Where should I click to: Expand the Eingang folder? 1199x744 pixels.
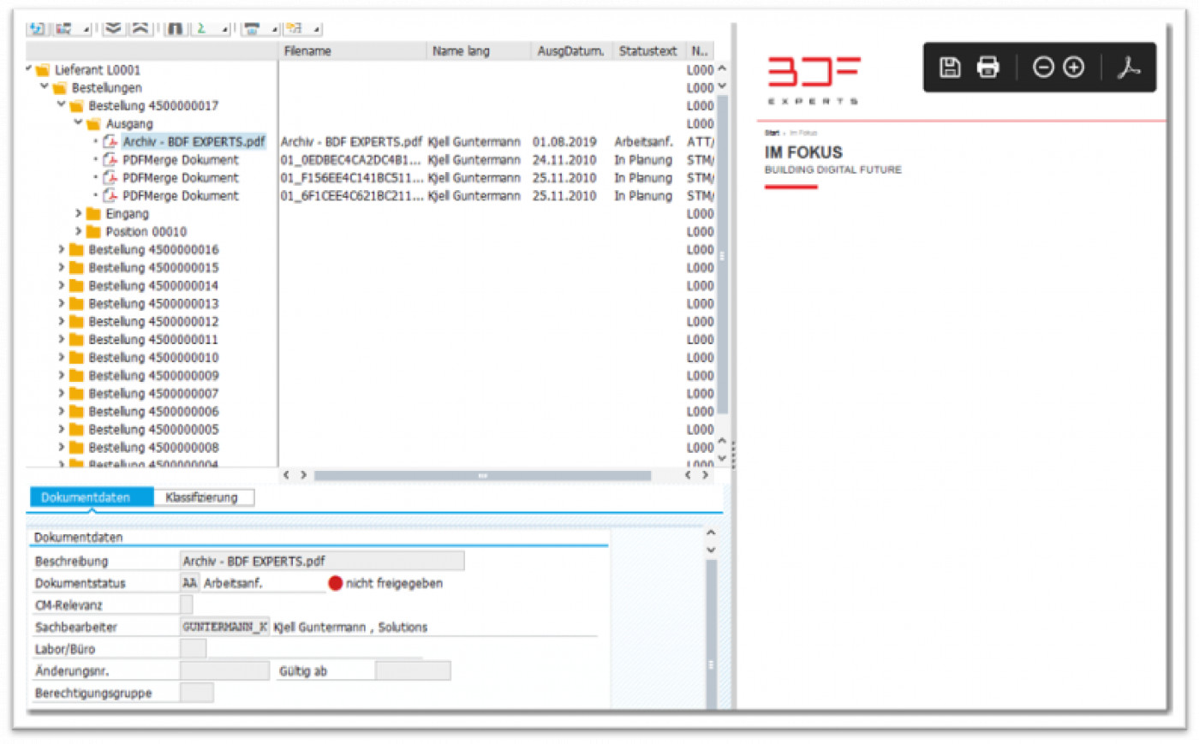click(x=78, y=213)
